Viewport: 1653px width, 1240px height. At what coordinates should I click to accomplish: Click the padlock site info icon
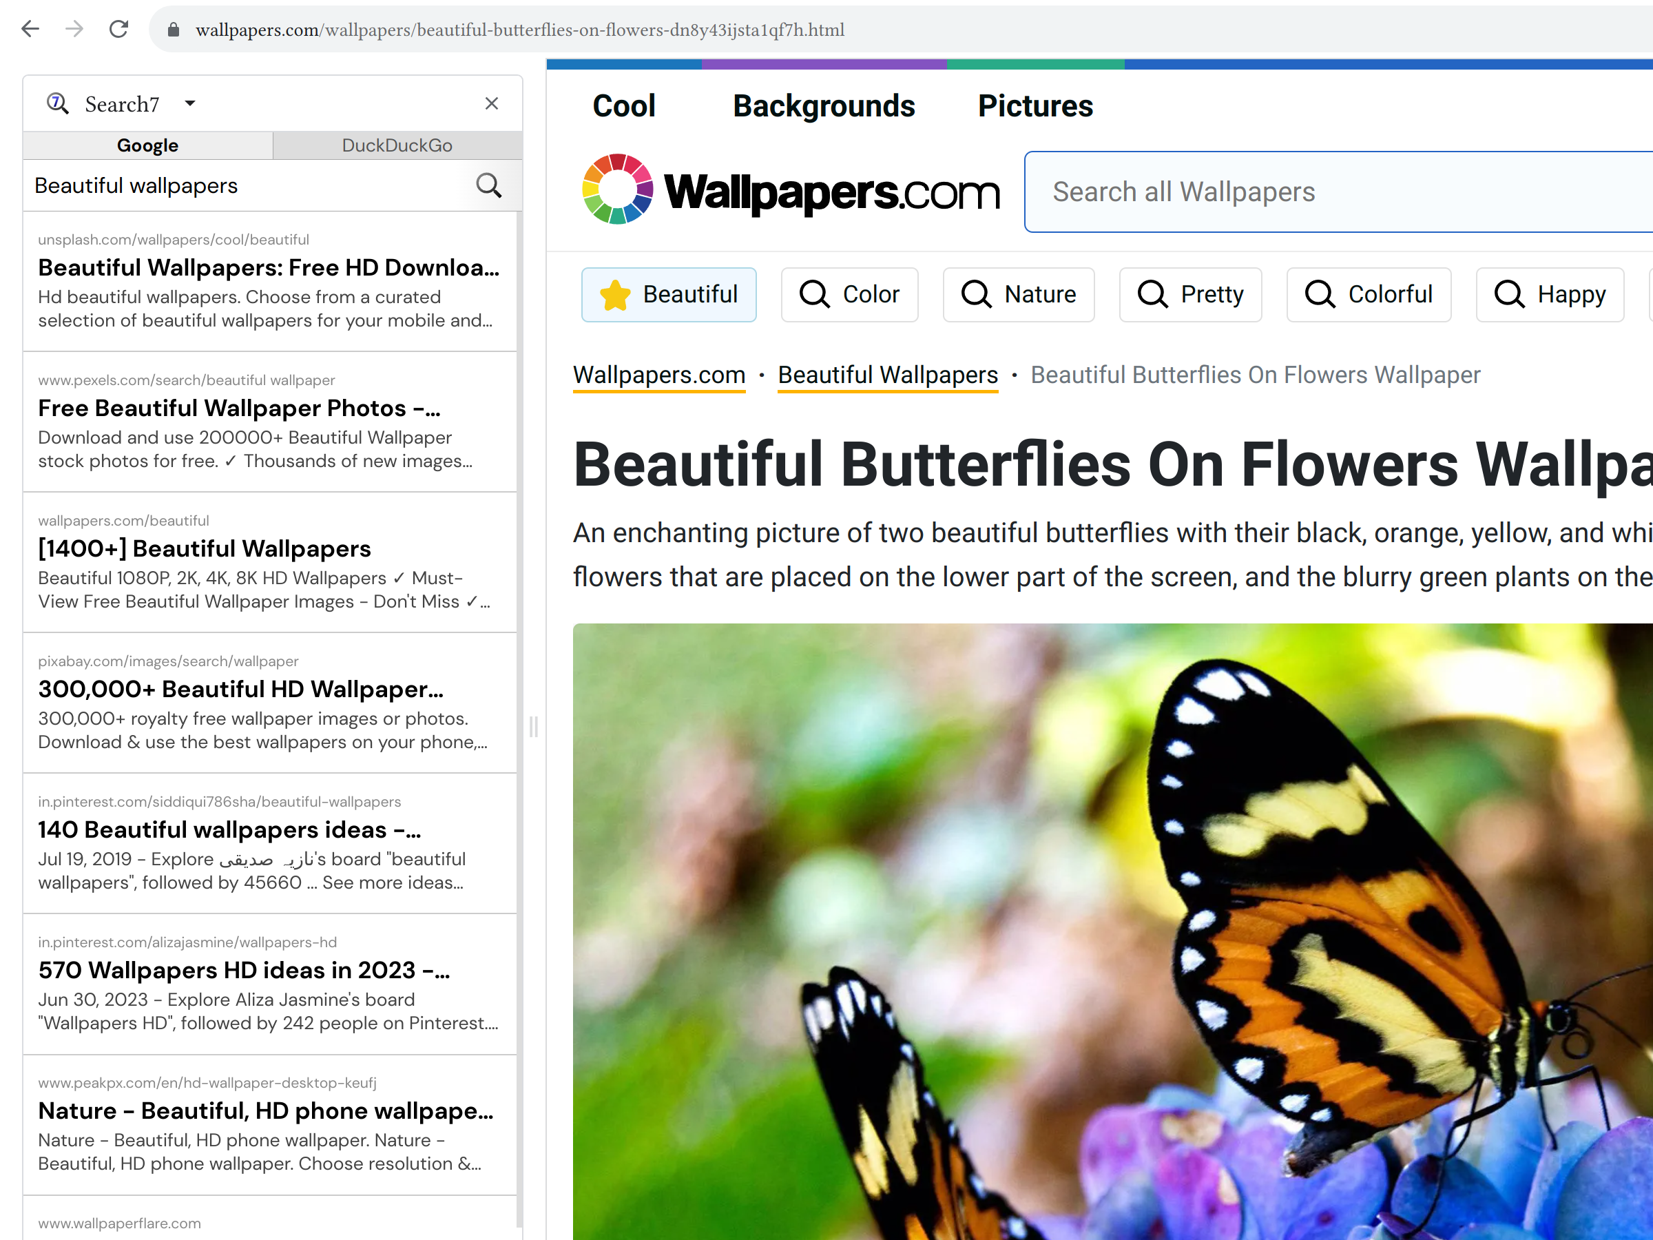(174, 30)
